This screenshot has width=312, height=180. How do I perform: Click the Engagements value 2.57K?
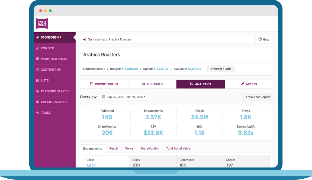coord(153,117)
